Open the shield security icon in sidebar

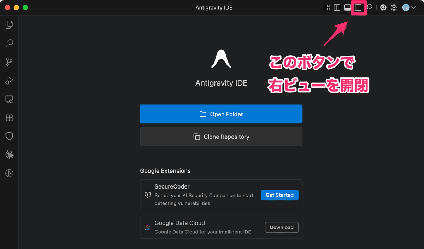pos(9,136)
